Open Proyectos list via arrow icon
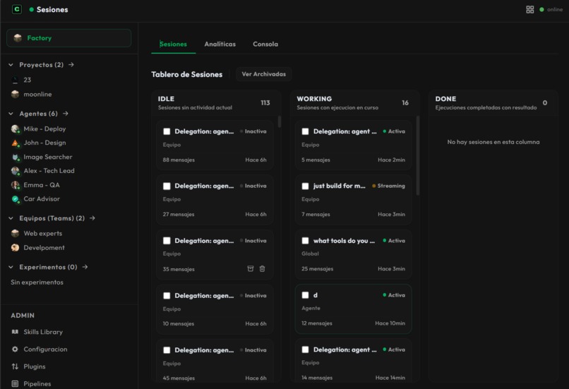 point(71,64)
